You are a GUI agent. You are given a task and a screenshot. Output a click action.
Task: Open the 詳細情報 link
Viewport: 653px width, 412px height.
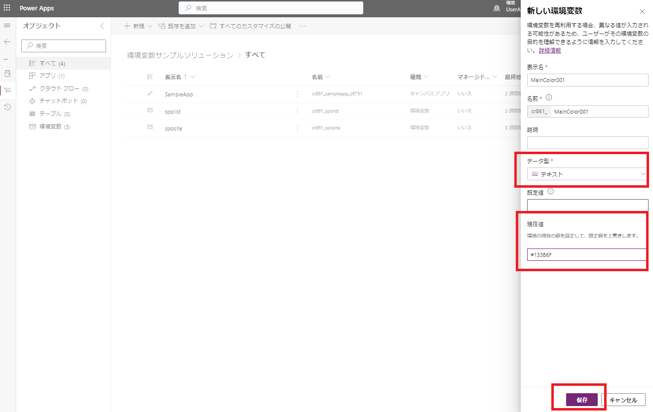pyautogui.click(x=549, y=50)
